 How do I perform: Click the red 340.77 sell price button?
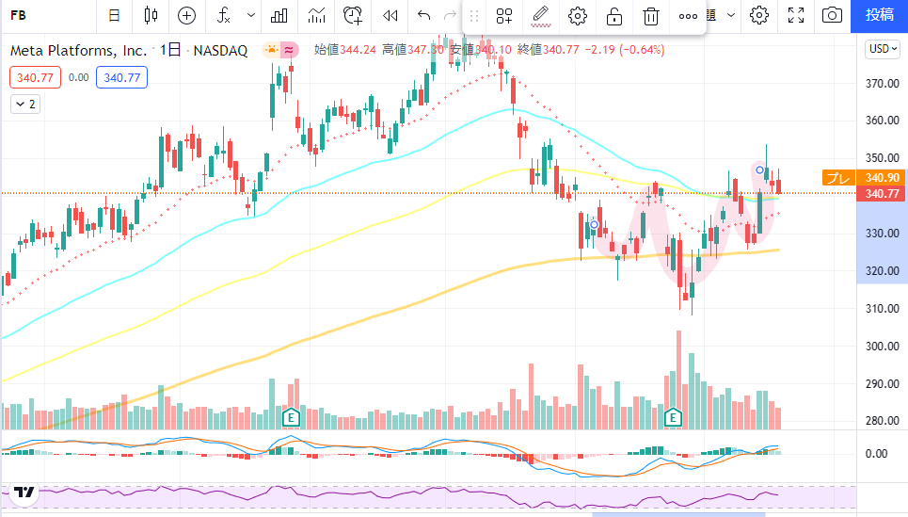36,77
